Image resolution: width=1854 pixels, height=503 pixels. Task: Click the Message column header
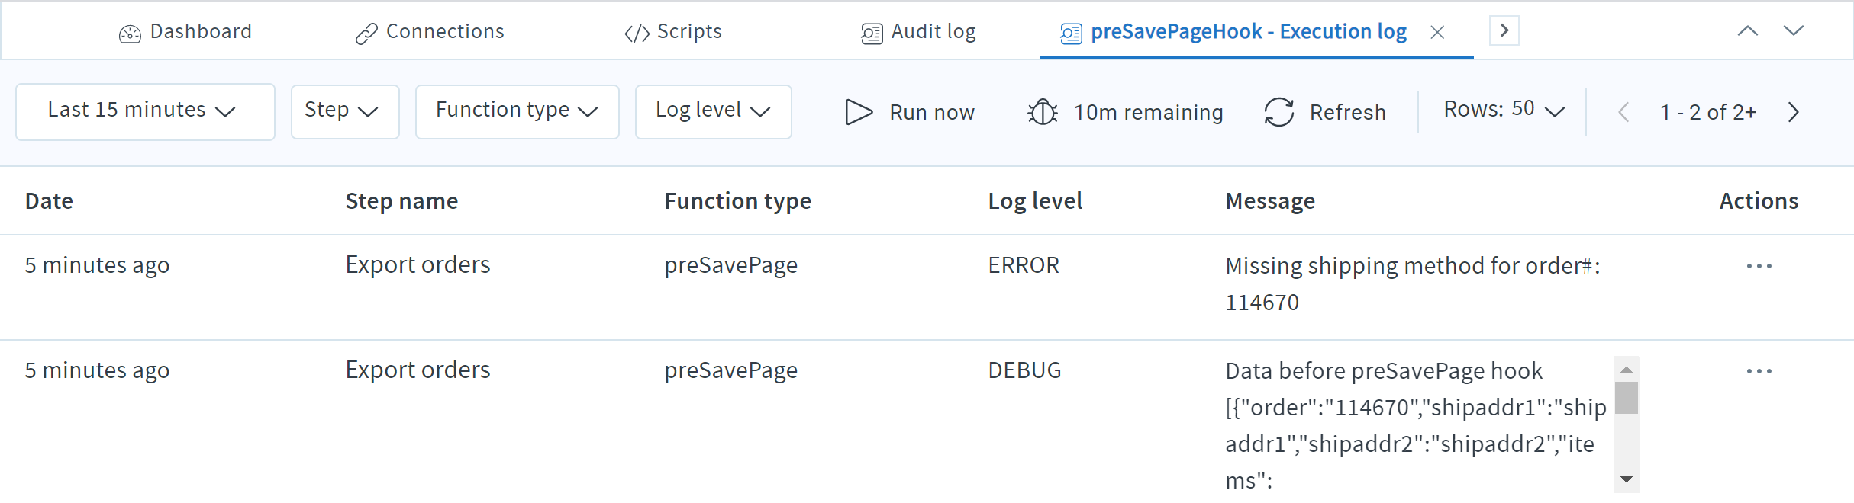pyautogui.click(x=1270, y=201)
